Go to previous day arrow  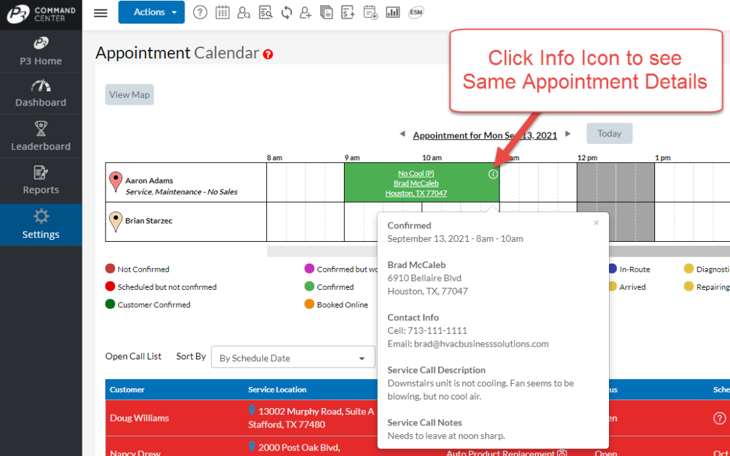click(x=404, y=134)
